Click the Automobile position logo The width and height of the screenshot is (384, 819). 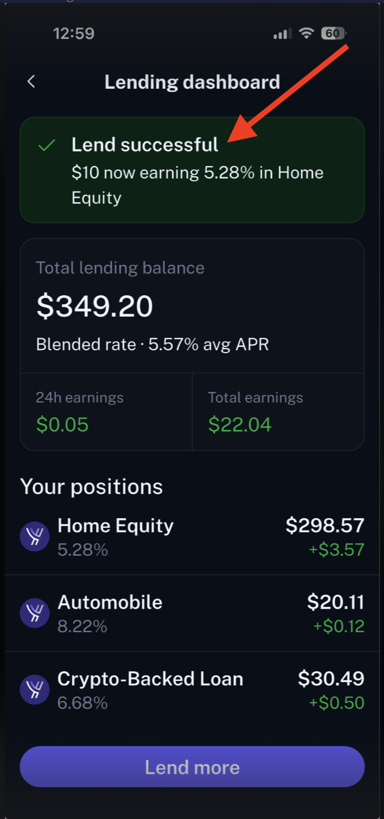click(x=35, y=613)
